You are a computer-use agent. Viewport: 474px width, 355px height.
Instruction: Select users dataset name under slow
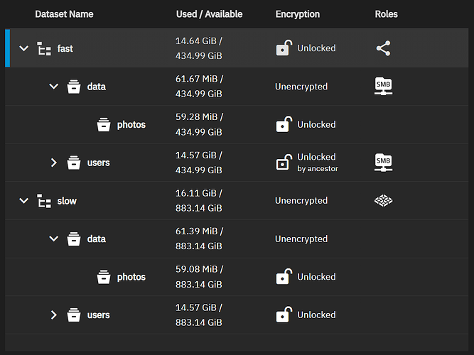(x=99, y=315)
